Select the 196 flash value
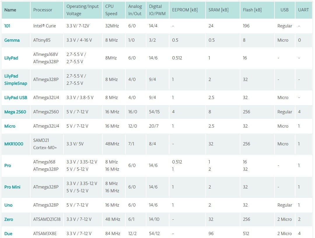Viewport: 315px width, 238px height. (246, 26)
